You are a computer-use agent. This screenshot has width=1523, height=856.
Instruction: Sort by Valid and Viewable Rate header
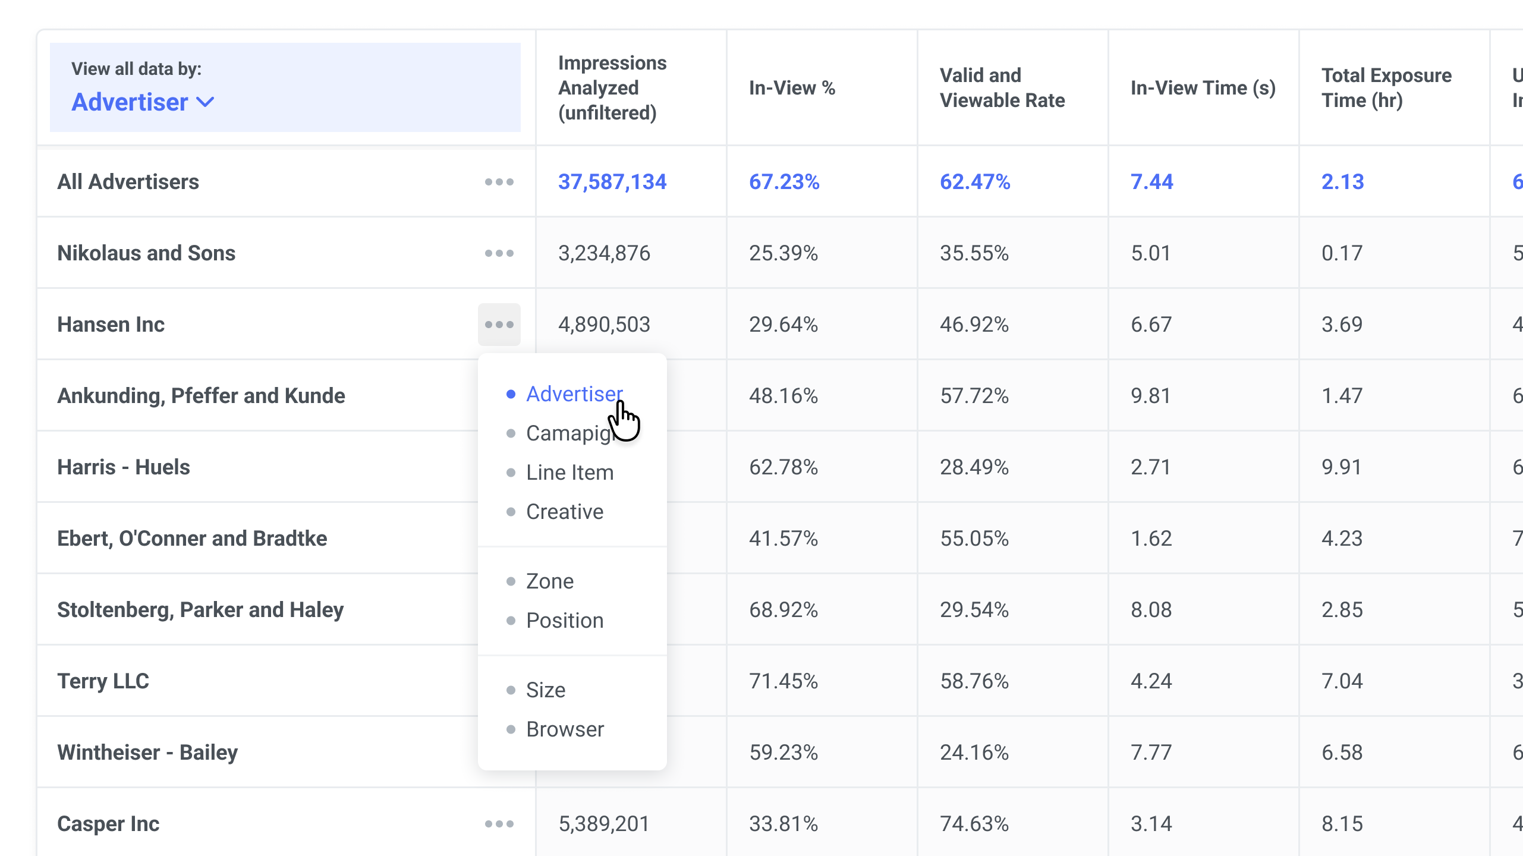pyautogui.click(x=1002, y=88)
